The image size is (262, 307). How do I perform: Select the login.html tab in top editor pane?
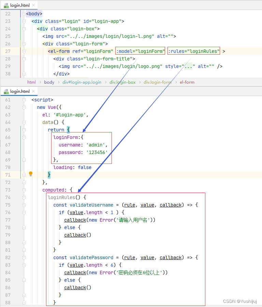click(19, 5)
